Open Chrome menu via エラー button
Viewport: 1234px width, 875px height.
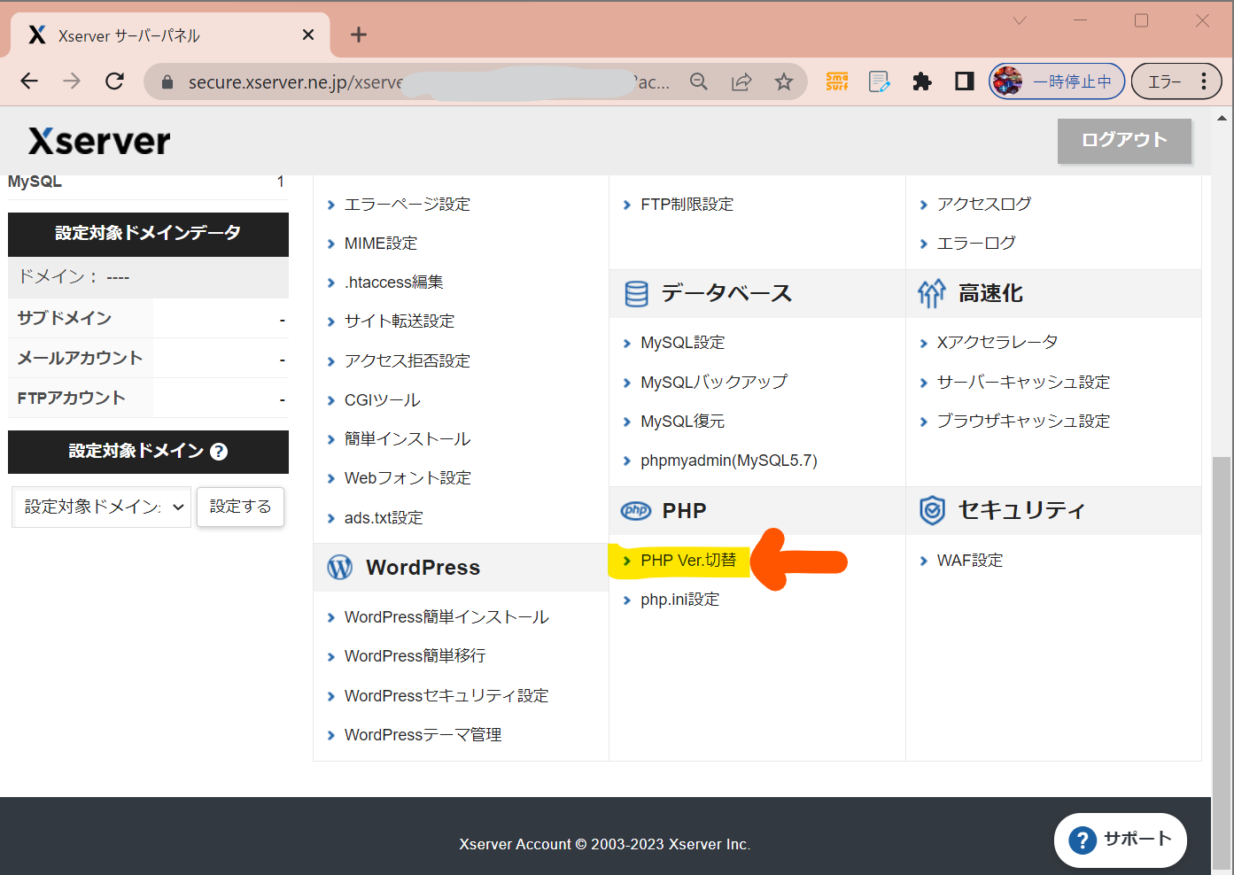[1176, 81]
